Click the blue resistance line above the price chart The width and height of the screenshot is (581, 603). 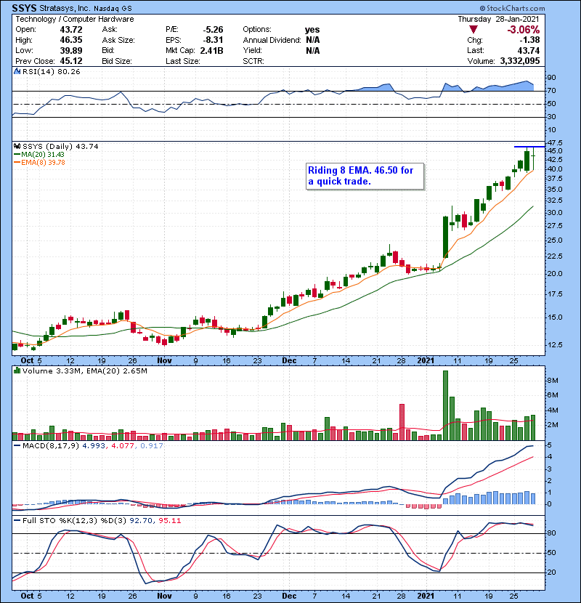coord(529,147)
